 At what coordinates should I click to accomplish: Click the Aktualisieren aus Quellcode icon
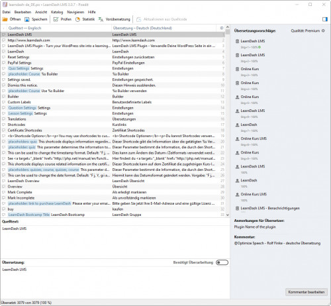(x=138, y=19)
